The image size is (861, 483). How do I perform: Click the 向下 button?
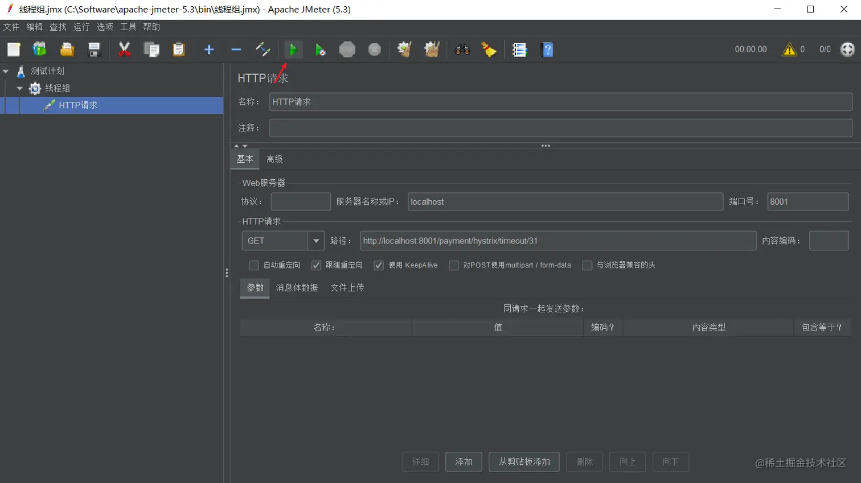coord(671,462)
